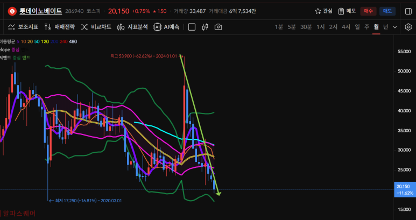416x220 pixels.
Task: Click 거래대금 6억 7,534만 trading value
Action: [x=232, y=11]
